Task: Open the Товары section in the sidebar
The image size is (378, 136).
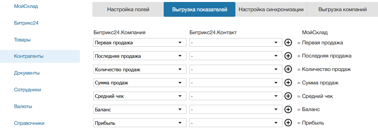Action: [x=23, y=40]
